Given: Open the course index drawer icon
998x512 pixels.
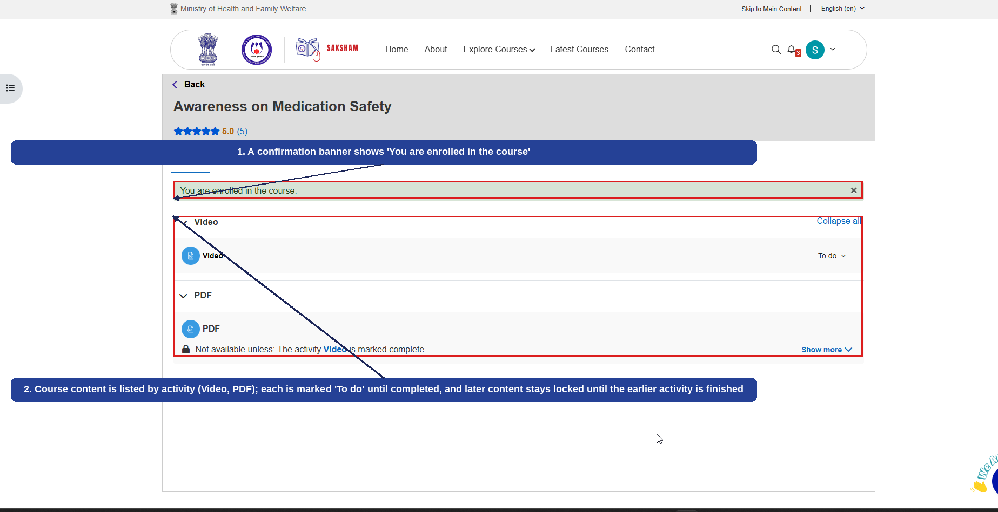Looking at the screenshot, I should (10, 88).
